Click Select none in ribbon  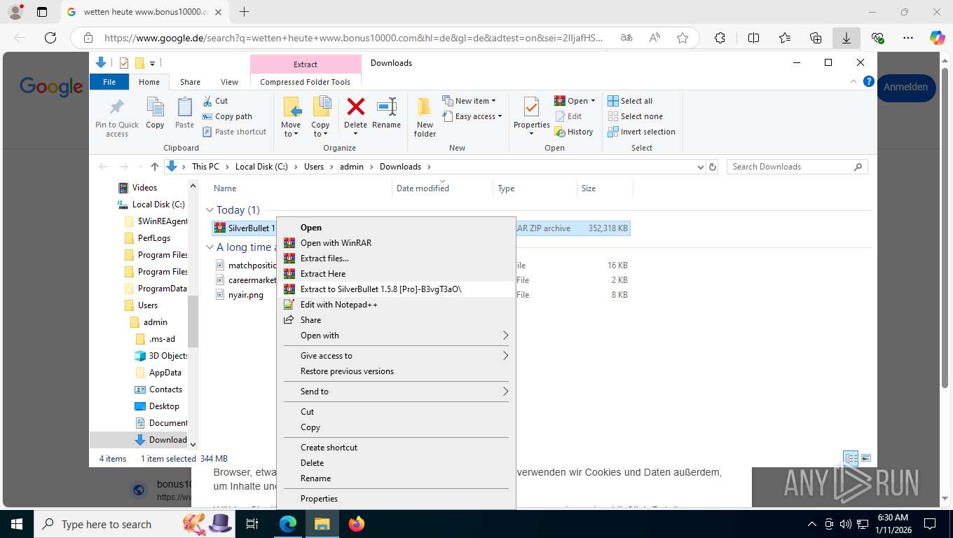pos(635,116)
